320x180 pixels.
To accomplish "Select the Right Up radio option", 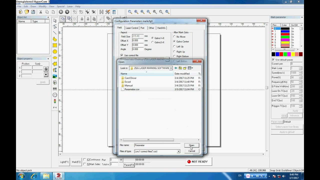I will 174,51.
